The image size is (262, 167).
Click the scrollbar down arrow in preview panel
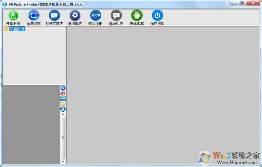(63, 161)
